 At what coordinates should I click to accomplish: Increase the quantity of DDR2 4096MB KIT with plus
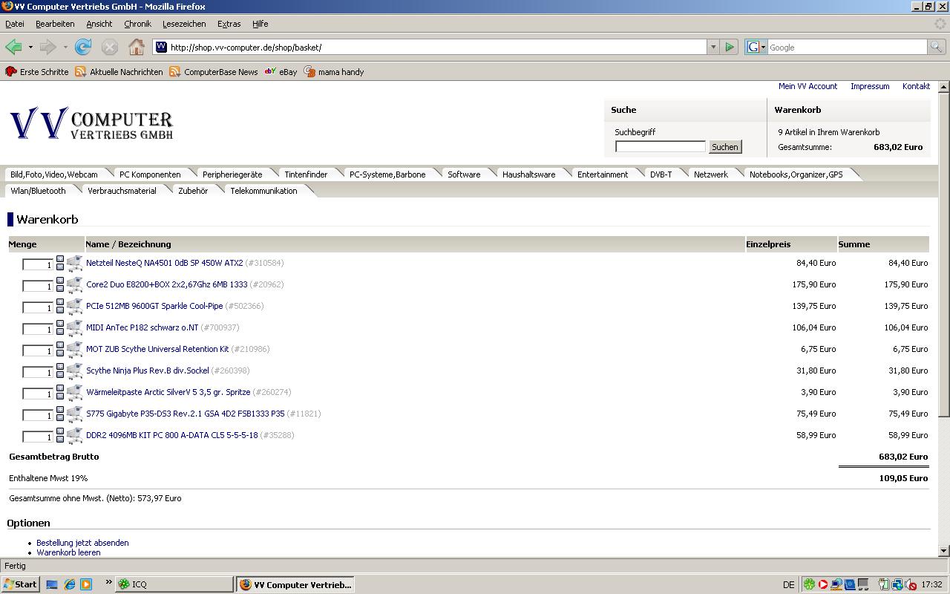[x=60, y=432]
